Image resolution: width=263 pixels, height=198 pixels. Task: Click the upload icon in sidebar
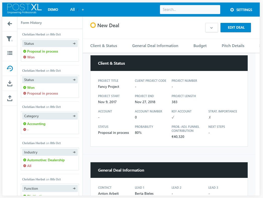point(10,98)
